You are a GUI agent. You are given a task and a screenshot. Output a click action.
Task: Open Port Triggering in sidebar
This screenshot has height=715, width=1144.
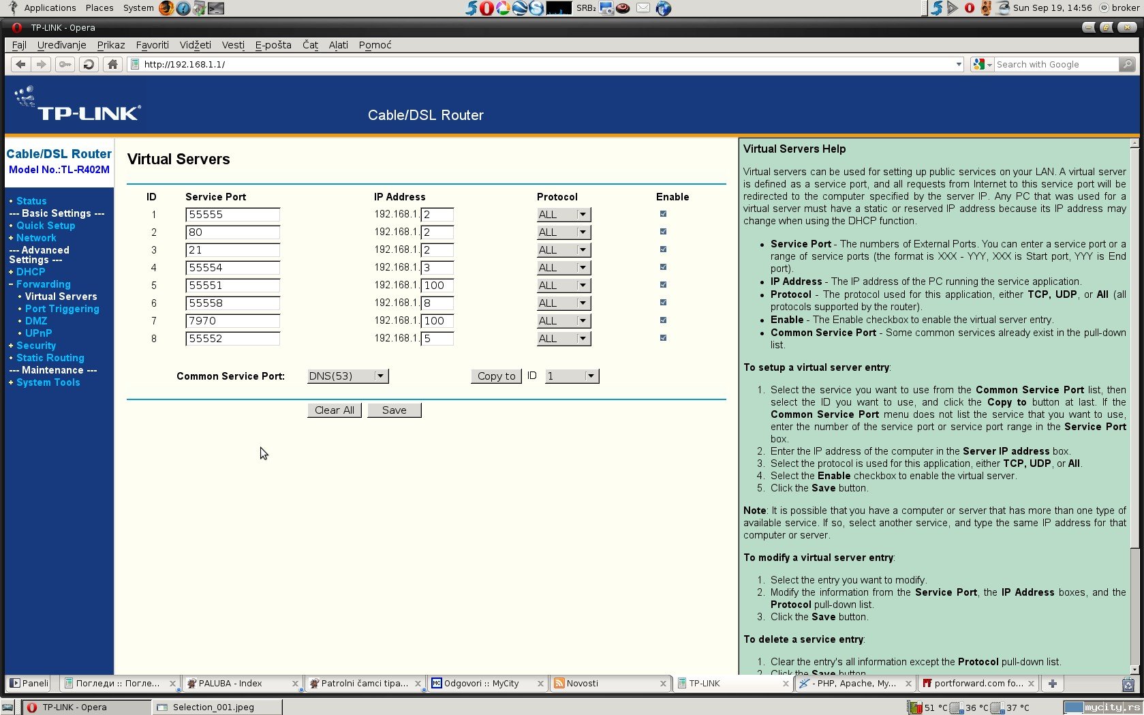(62, 309)
